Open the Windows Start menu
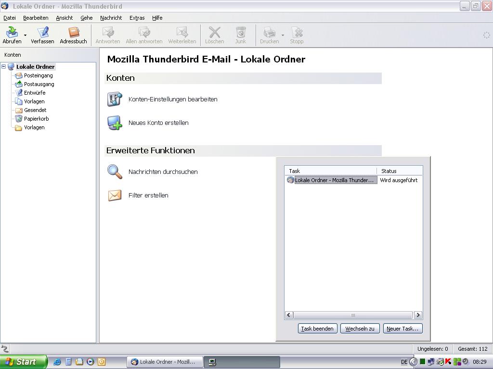493x369 pixels. [23, 362]
